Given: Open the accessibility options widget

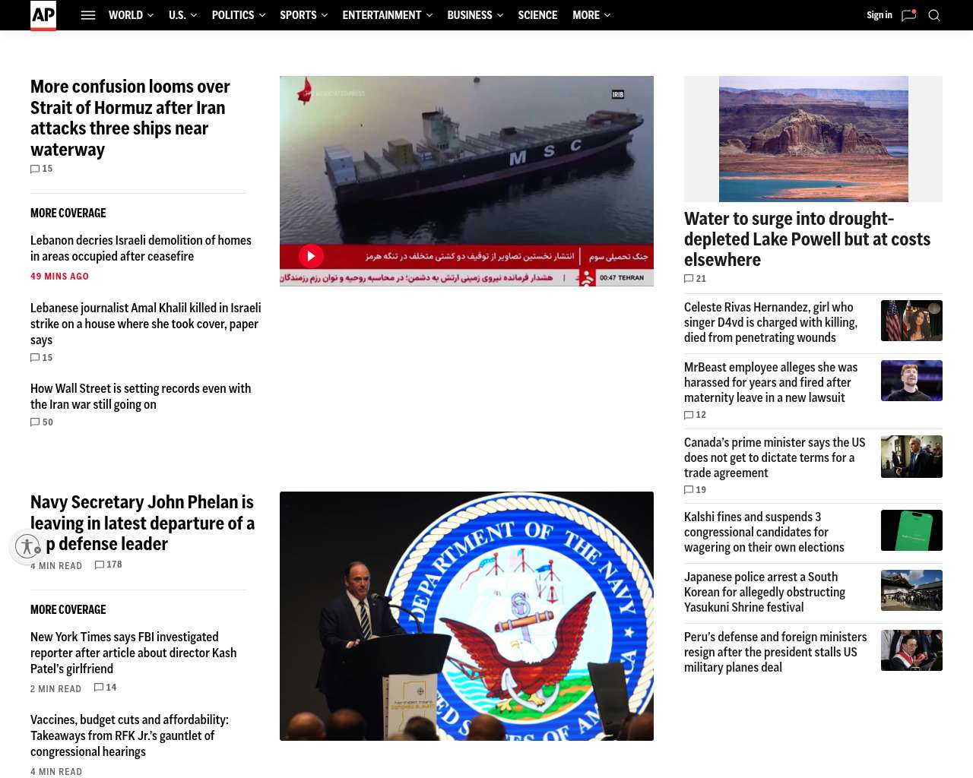Looking at the screenshot, I should [x=28, y=546].
